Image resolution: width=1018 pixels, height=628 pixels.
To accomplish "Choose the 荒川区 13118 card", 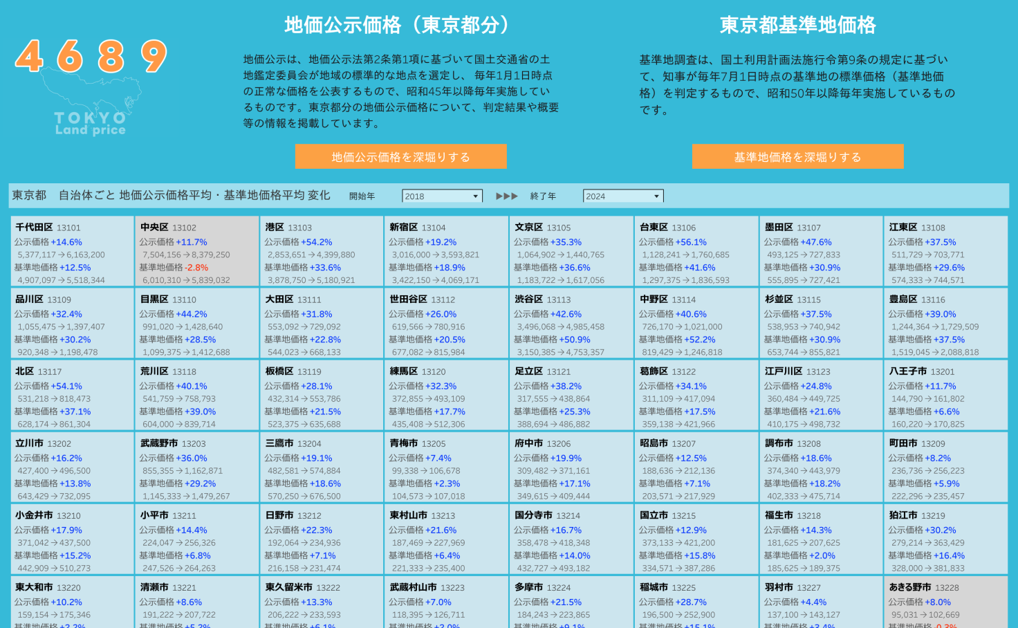I will [197, 395].
